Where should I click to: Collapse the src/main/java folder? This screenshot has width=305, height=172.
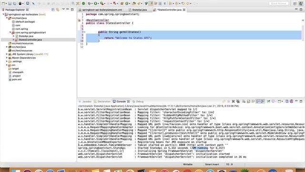7,18
